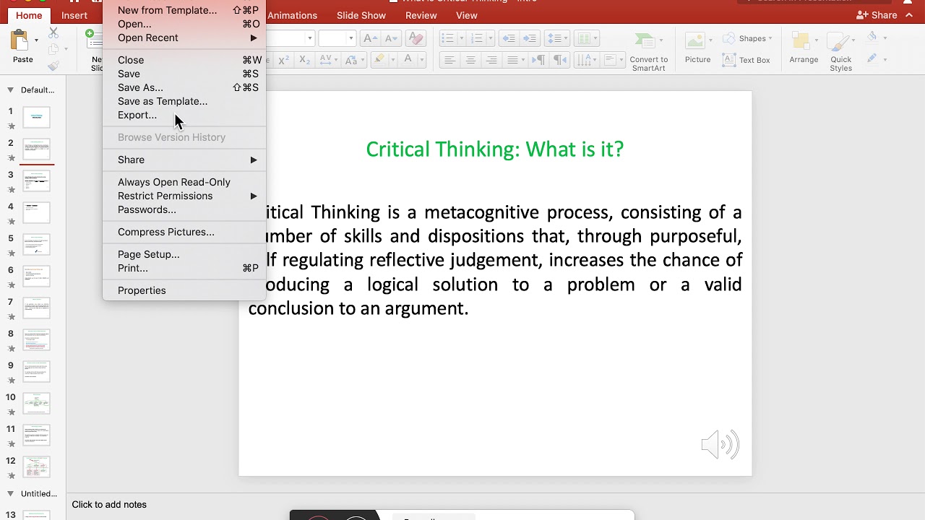Increase the list indent level
Image resolution: width=925 pixels, height=520 pixels.
[x=530, y=38]
